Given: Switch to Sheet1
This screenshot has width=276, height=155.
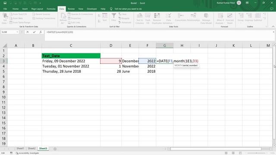Looking at the screenshot, I should coord(20,149).
